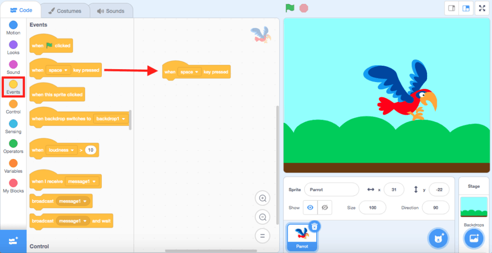This screenshot has width=492, height=253.
Task: Open Choose a Sprite cat button
Action: point(438,239)
